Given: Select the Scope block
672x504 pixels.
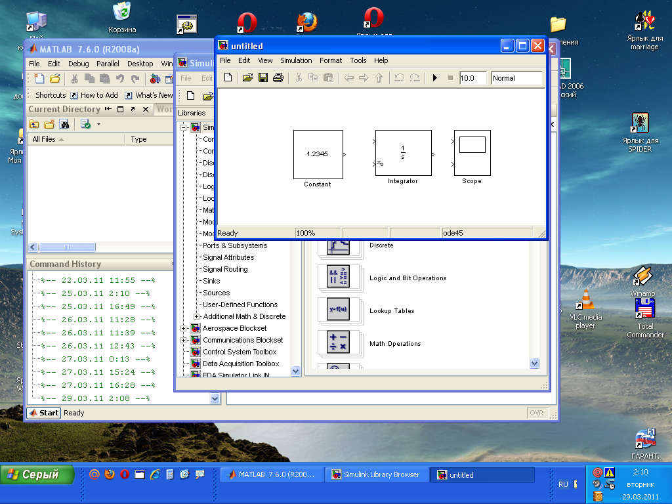Looking at the screenshot, I should (472, 153).
